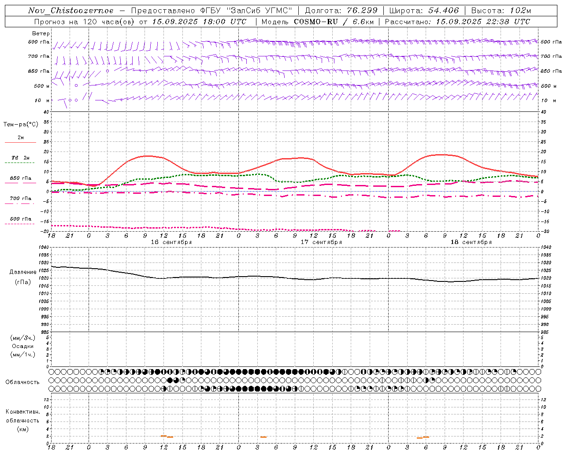Click the 'Td 2м' dew point legend
Screen dimensions: 564x451
point(20,158)
